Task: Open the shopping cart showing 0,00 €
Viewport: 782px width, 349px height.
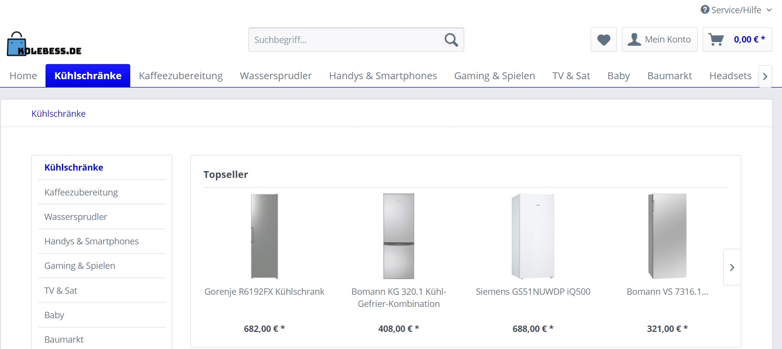Action: pyautogui.click(x=737, y=40)
